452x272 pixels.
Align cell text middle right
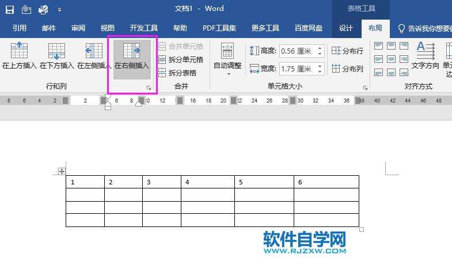coord(404,59)
